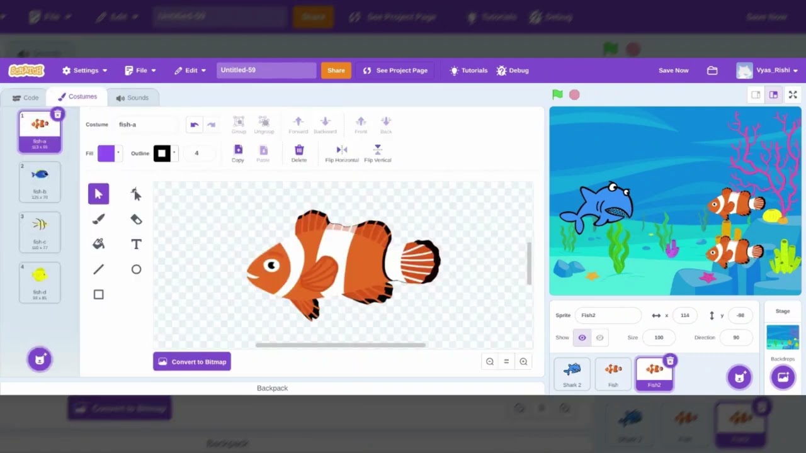Bring selection to Front
Image resolution: width=806 pixels, height=453 pixels.
tap(361, 125)
